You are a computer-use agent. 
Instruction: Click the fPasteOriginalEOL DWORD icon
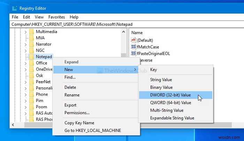pos(134,53)
